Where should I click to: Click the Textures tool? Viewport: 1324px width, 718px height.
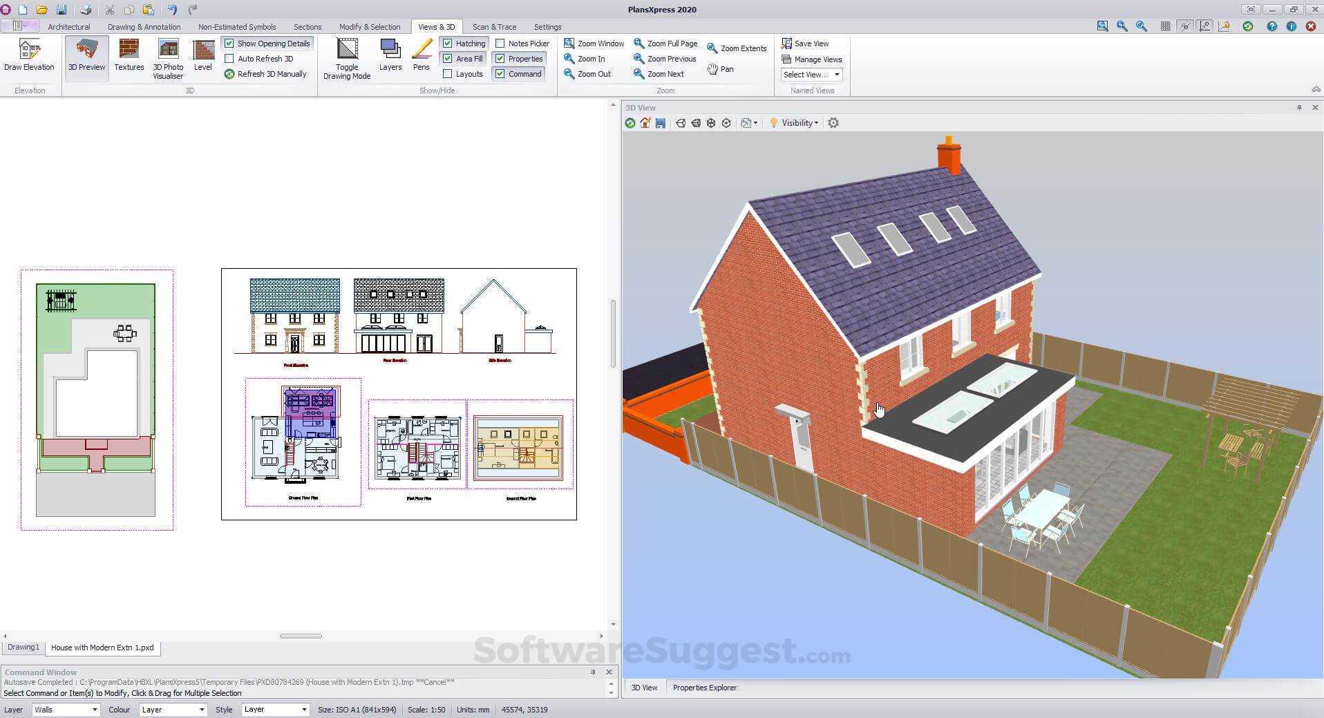coord(129,57)
